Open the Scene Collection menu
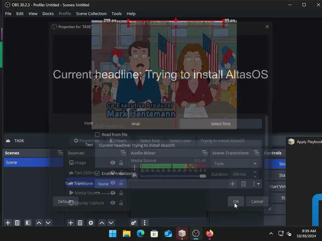 click(91, 13)
